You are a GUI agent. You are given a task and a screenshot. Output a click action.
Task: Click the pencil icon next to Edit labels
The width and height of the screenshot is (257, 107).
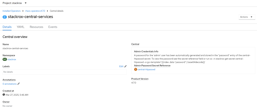125,66
